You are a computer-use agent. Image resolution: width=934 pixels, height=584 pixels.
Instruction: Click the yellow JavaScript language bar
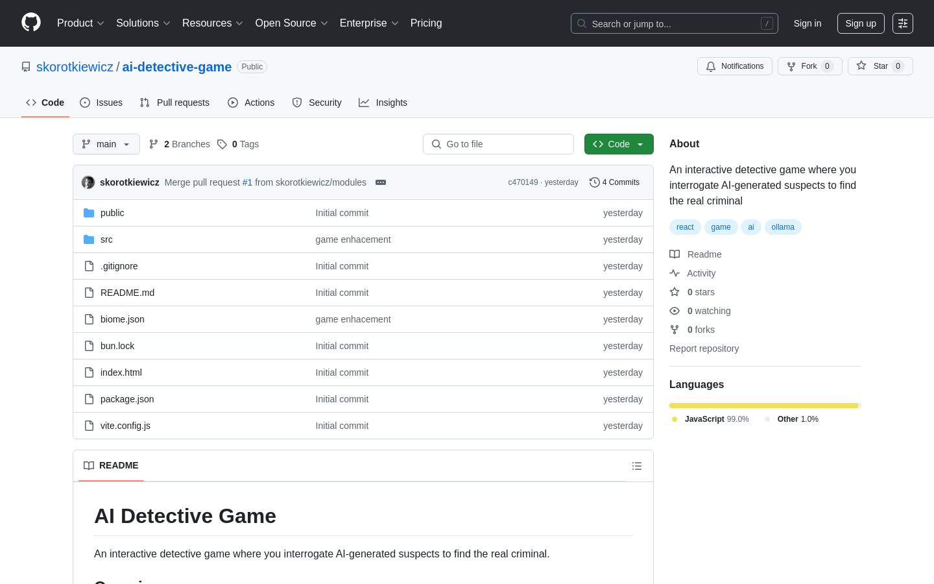click(763, 406)
